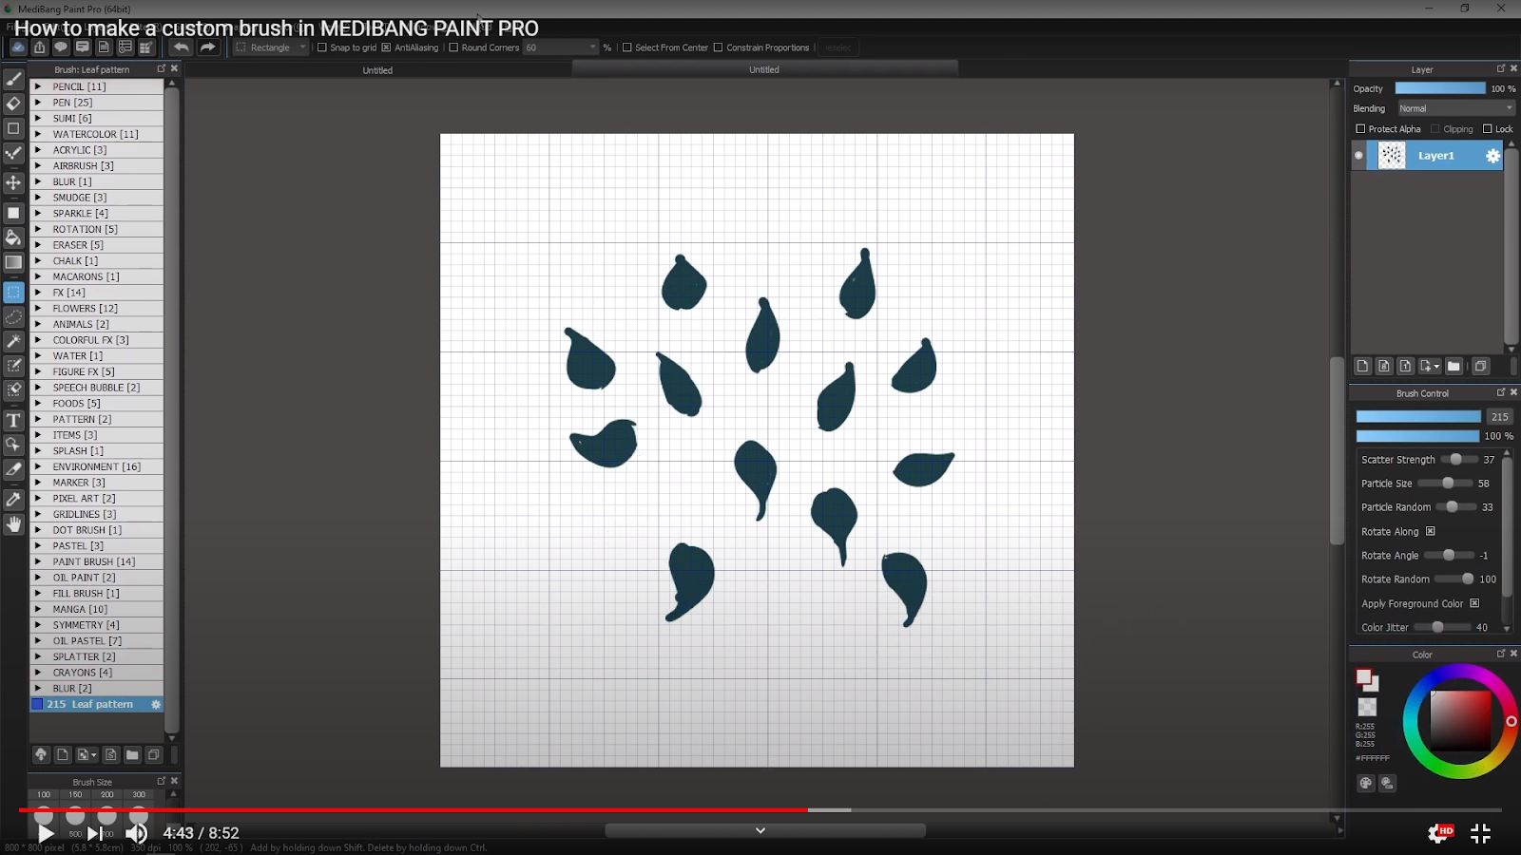
Task: Click the Undo arrow in the top toolbar
Action: [181, 47]
